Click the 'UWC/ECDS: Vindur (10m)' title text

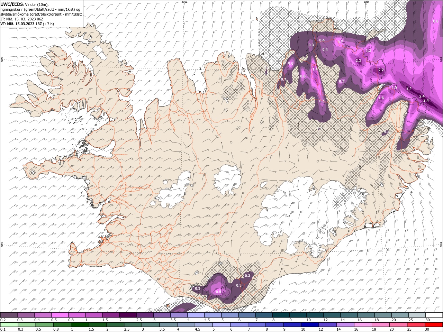coord(25,4)
